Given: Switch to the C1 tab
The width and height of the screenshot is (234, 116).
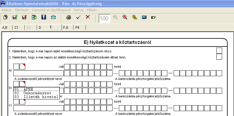Looking at the screenshot, I should tap(19, 28).
